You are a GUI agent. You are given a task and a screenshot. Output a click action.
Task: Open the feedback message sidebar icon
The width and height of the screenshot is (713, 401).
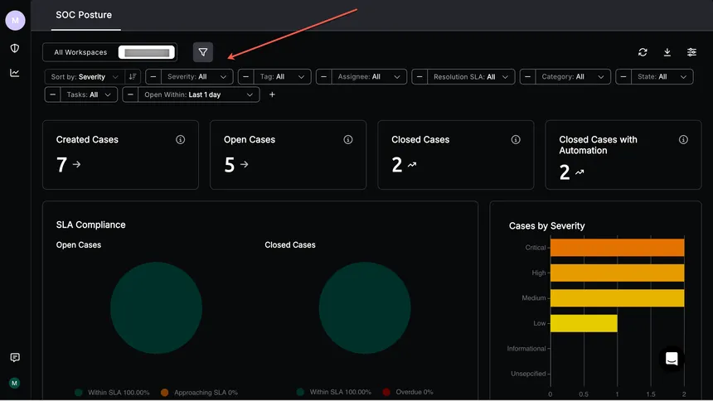coord(15,358)
